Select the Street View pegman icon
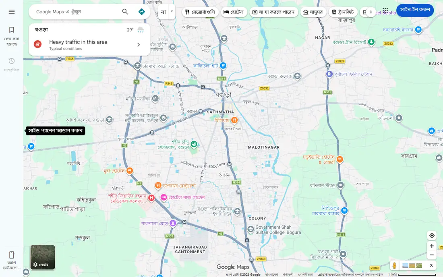The height and width of the screenshot is (277, 443). (x=394, y=265)
